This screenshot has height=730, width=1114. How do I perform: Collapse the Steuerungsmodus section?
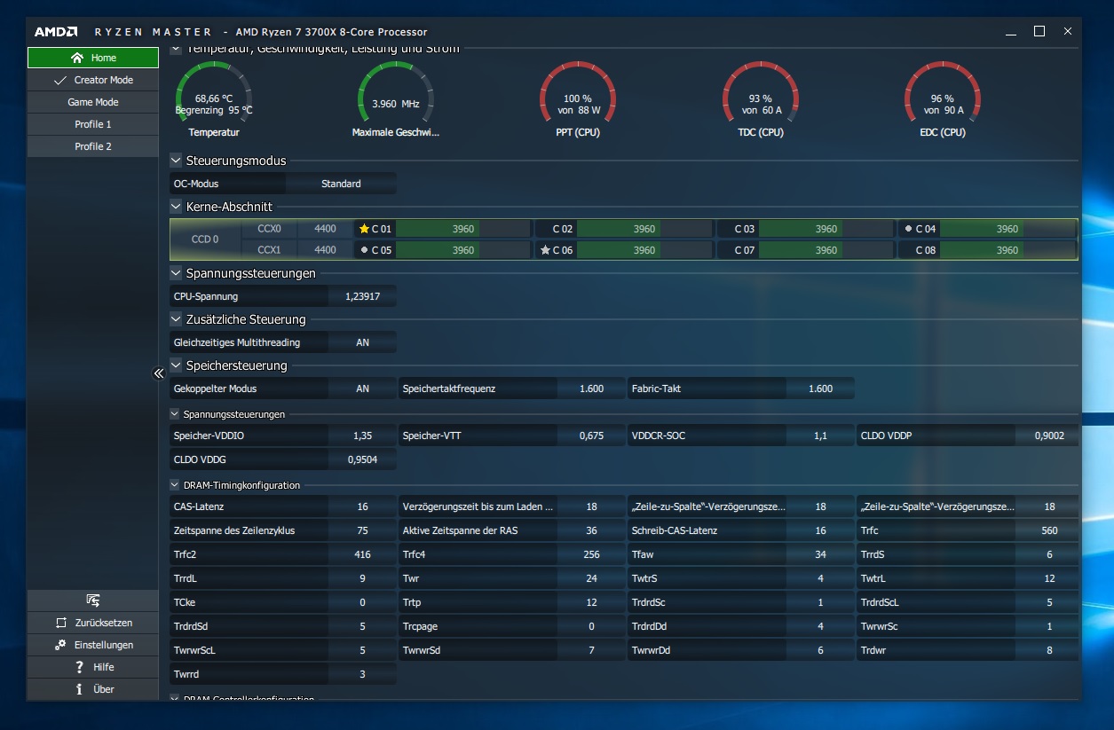click(176, 161)
